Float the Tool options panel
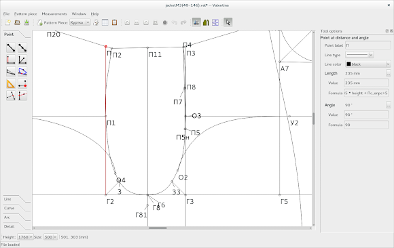The height and width of the screenshot is (248, 394). click(387, 31)
